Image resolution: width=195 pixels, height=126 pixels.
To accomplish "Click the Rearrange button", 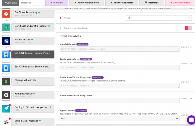I will (151, 3).
